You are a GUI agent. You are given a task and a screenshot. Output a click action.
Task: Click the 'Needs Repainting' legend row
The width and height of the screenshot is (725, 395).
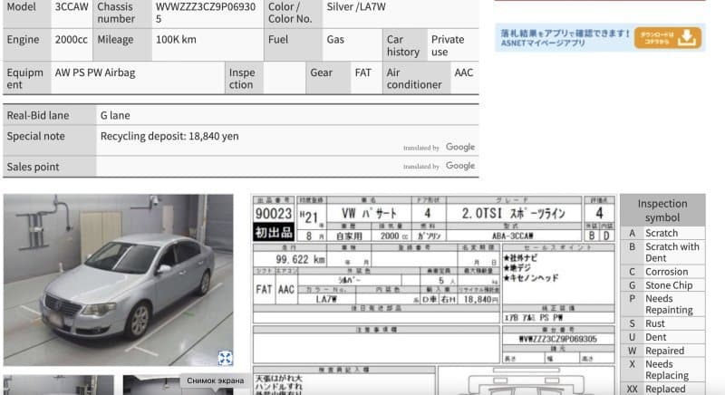[x=663, y=304]
